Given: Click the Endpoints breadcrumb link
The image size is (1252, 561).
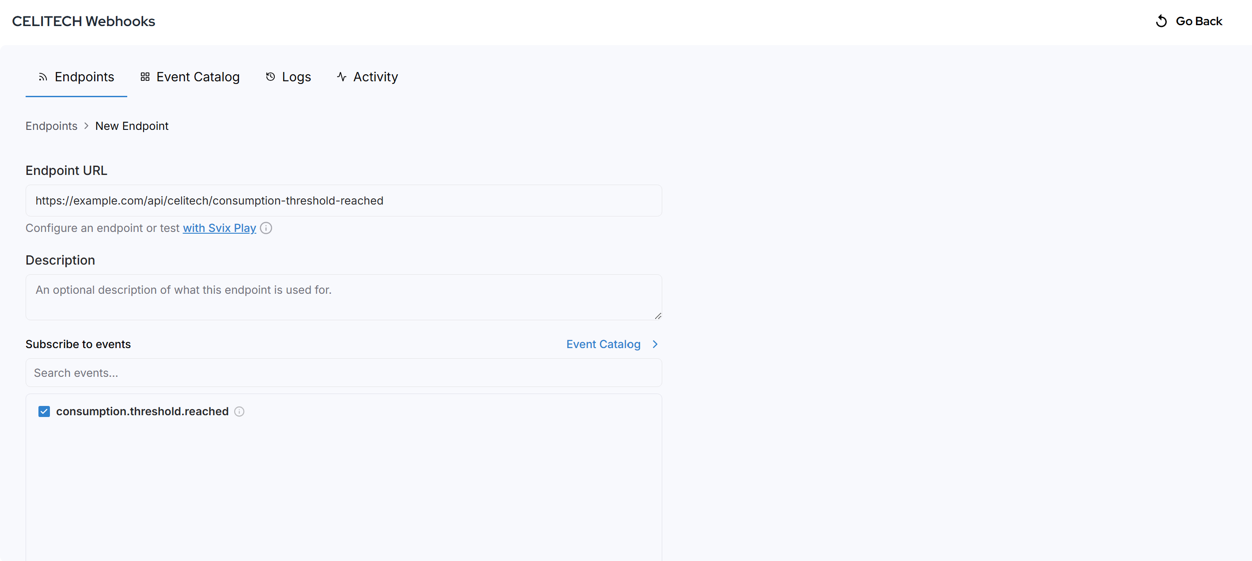Looking at the screenshot, I should 52,126.
